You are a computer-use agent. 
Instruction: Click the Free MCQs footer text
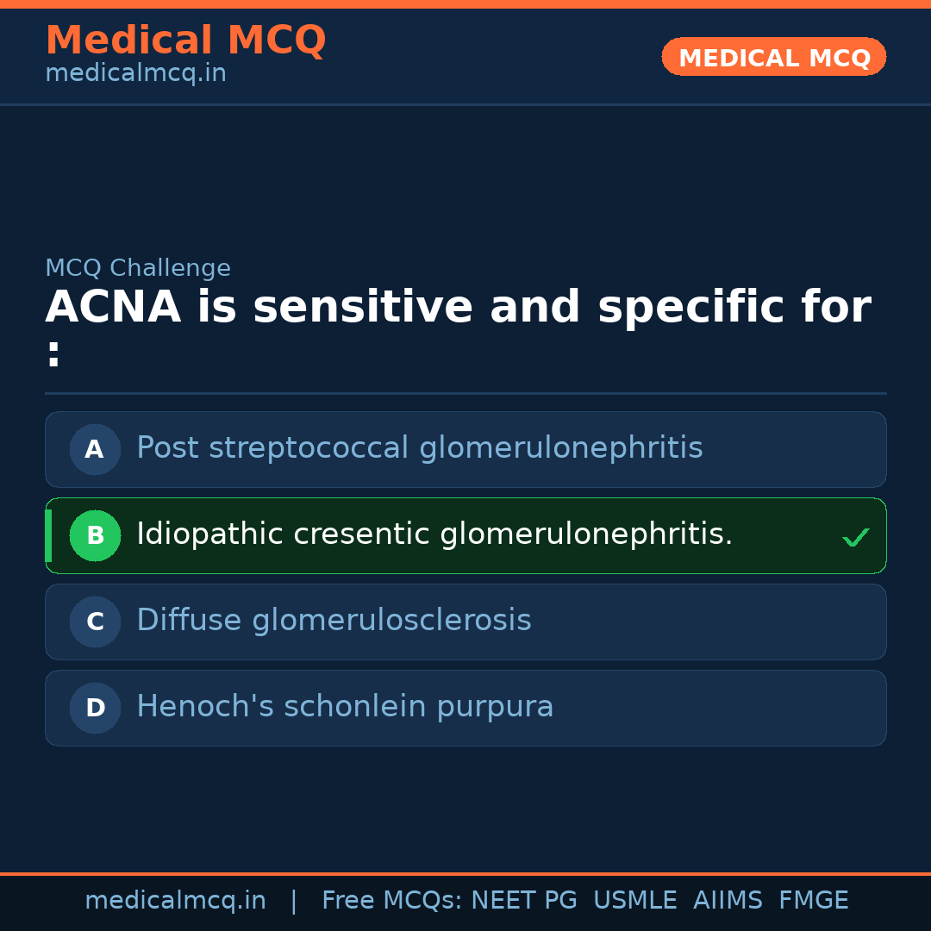(391, 901)
